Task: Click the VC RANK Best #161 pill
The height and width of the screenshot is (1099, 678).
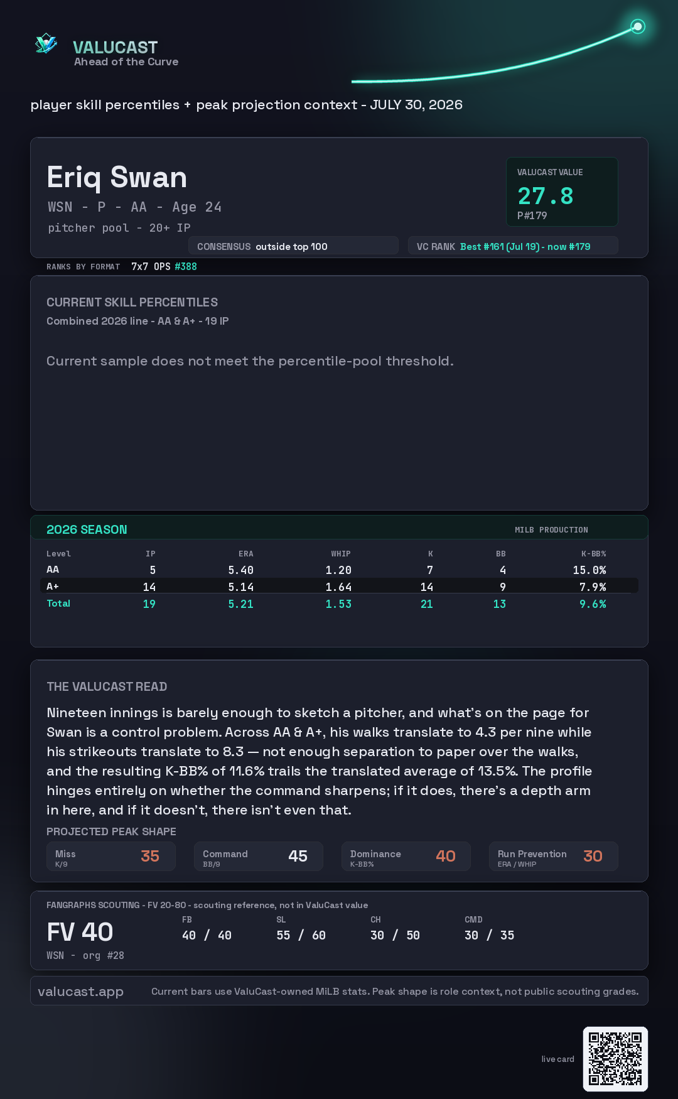Action: [x=513, y=246]
